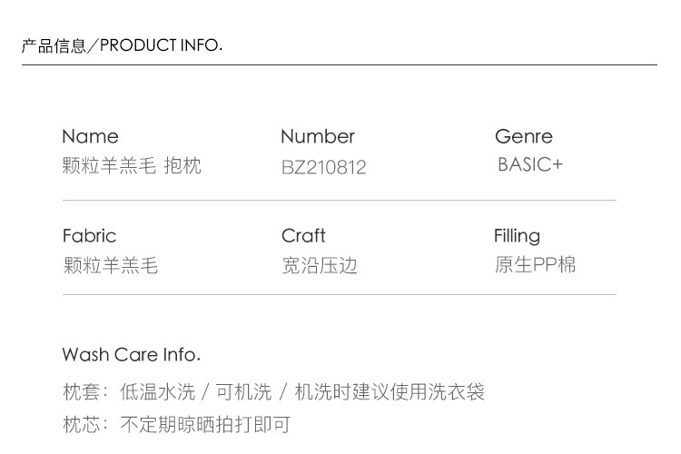This screenshot has height=454, width=681.
Task: Select the 宽沿压边 craft value
Action: tap(320, 265)
